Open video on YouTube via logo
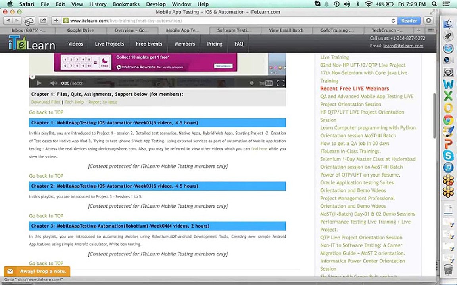 pos(266,83)
